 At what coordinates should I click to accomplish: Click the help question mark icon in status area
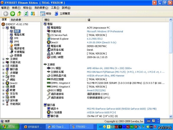pyautogui.click(x=153, y=121)
